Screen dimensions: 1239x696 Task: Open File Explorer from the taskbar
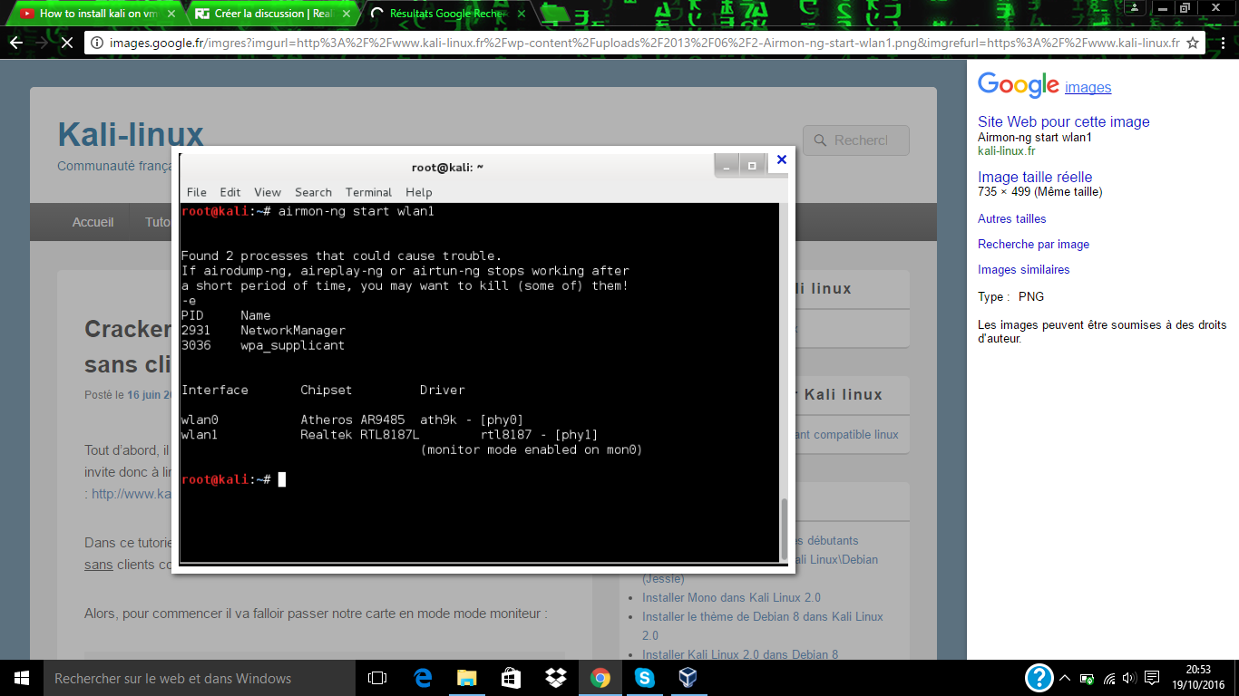tap(466, 678)
